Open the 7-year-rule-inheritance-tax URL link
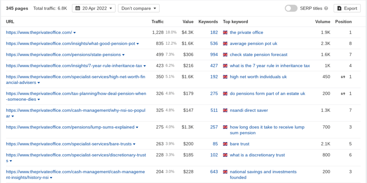Screen dimensions: 367x183 [x=74, y=66]
